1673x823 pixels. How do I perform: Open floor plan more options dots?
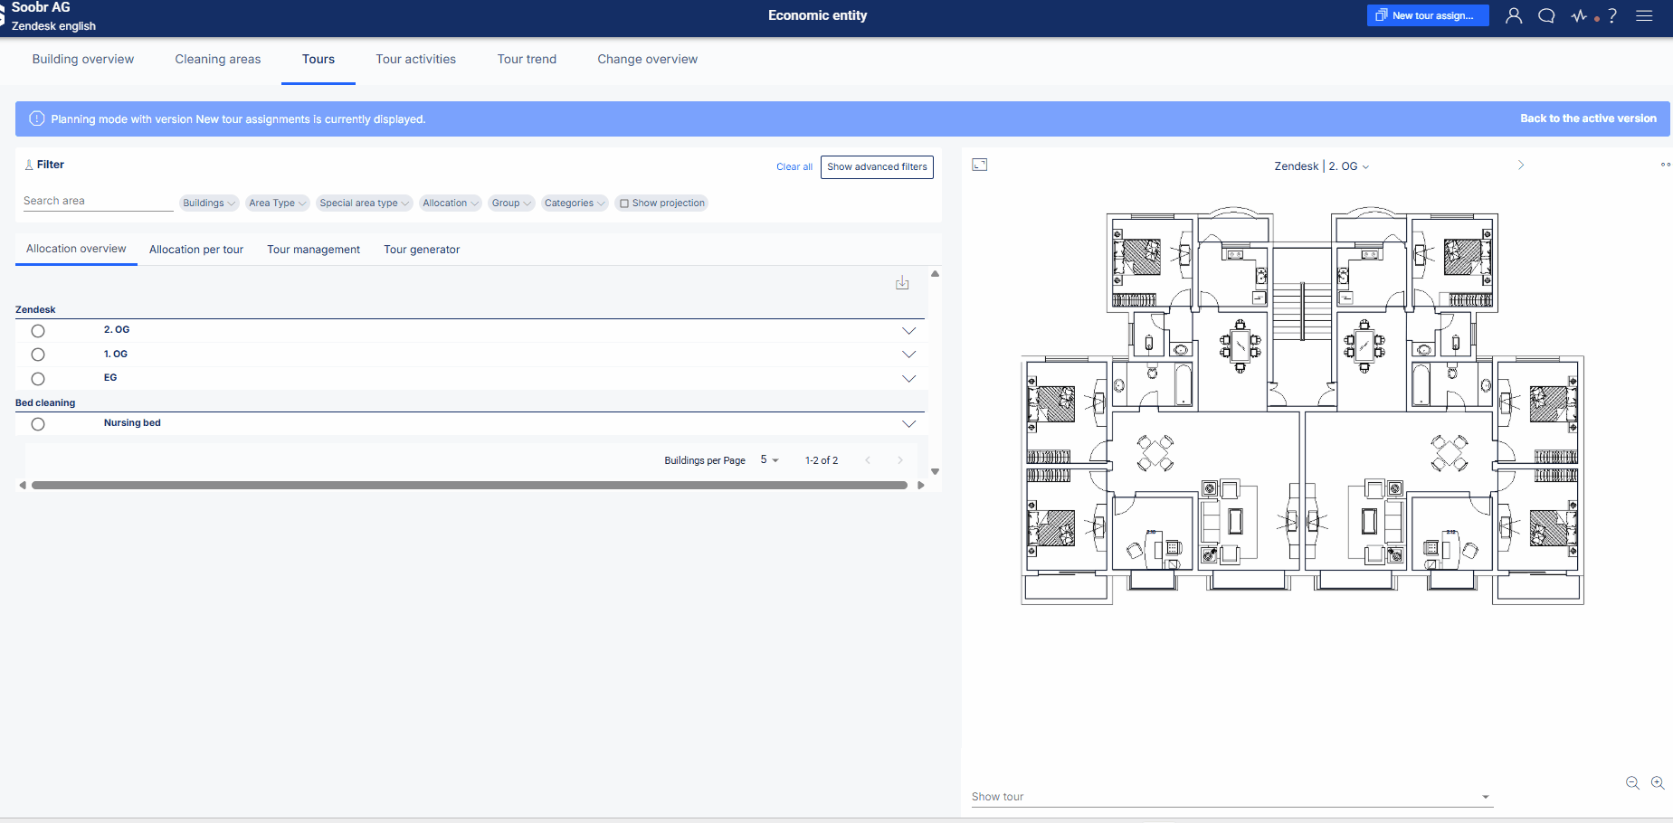(1666, 165)
